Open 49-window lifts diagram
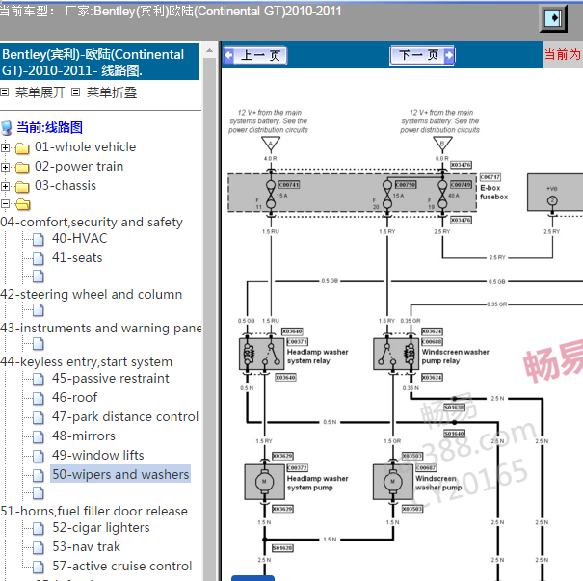583x581 pixels. [97, 455]
